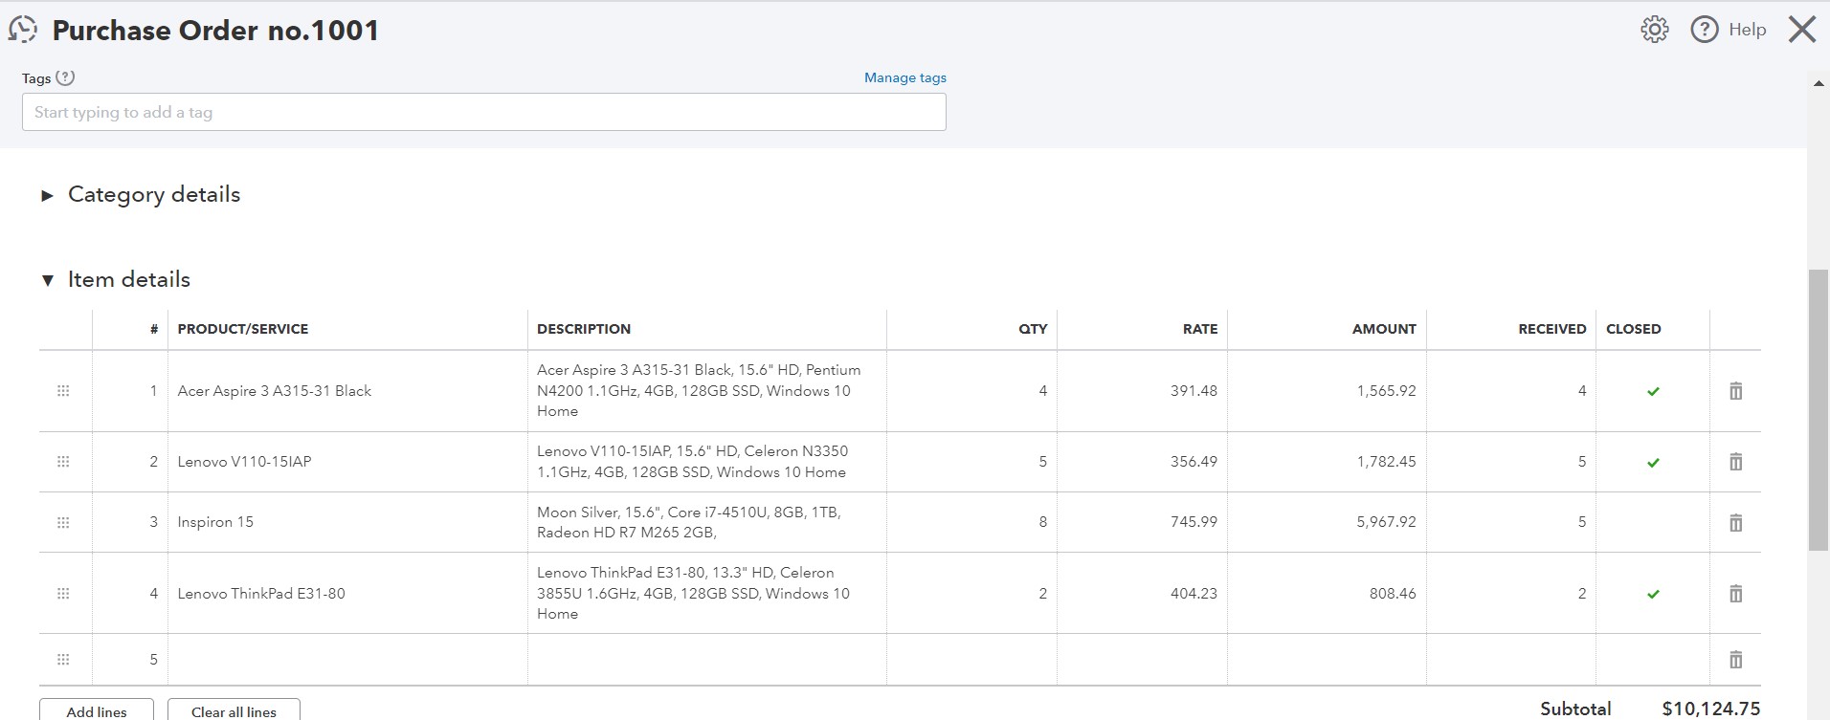Delete the Acer Aspire 3 line
Screen dimensions: 1830x720
[x=1735, y=391]
